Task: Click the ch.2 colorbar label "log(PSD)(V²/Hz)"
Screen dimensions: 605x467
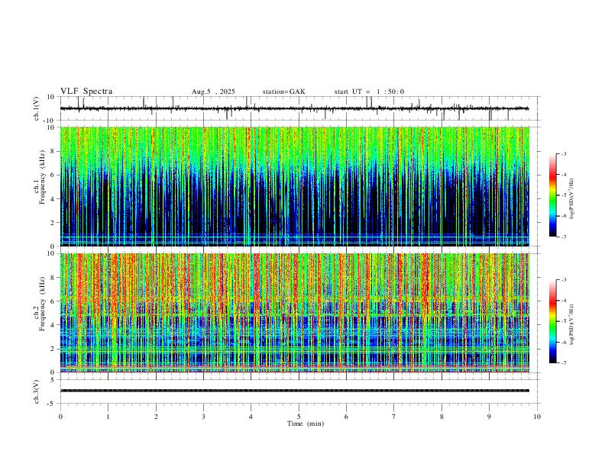Action: tap(572, 325)
